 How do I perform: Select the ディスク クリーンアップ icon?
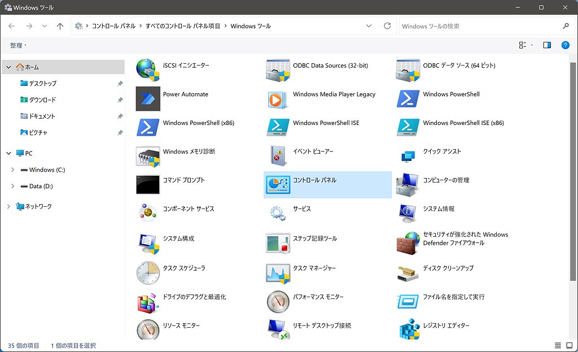(408, 273)
